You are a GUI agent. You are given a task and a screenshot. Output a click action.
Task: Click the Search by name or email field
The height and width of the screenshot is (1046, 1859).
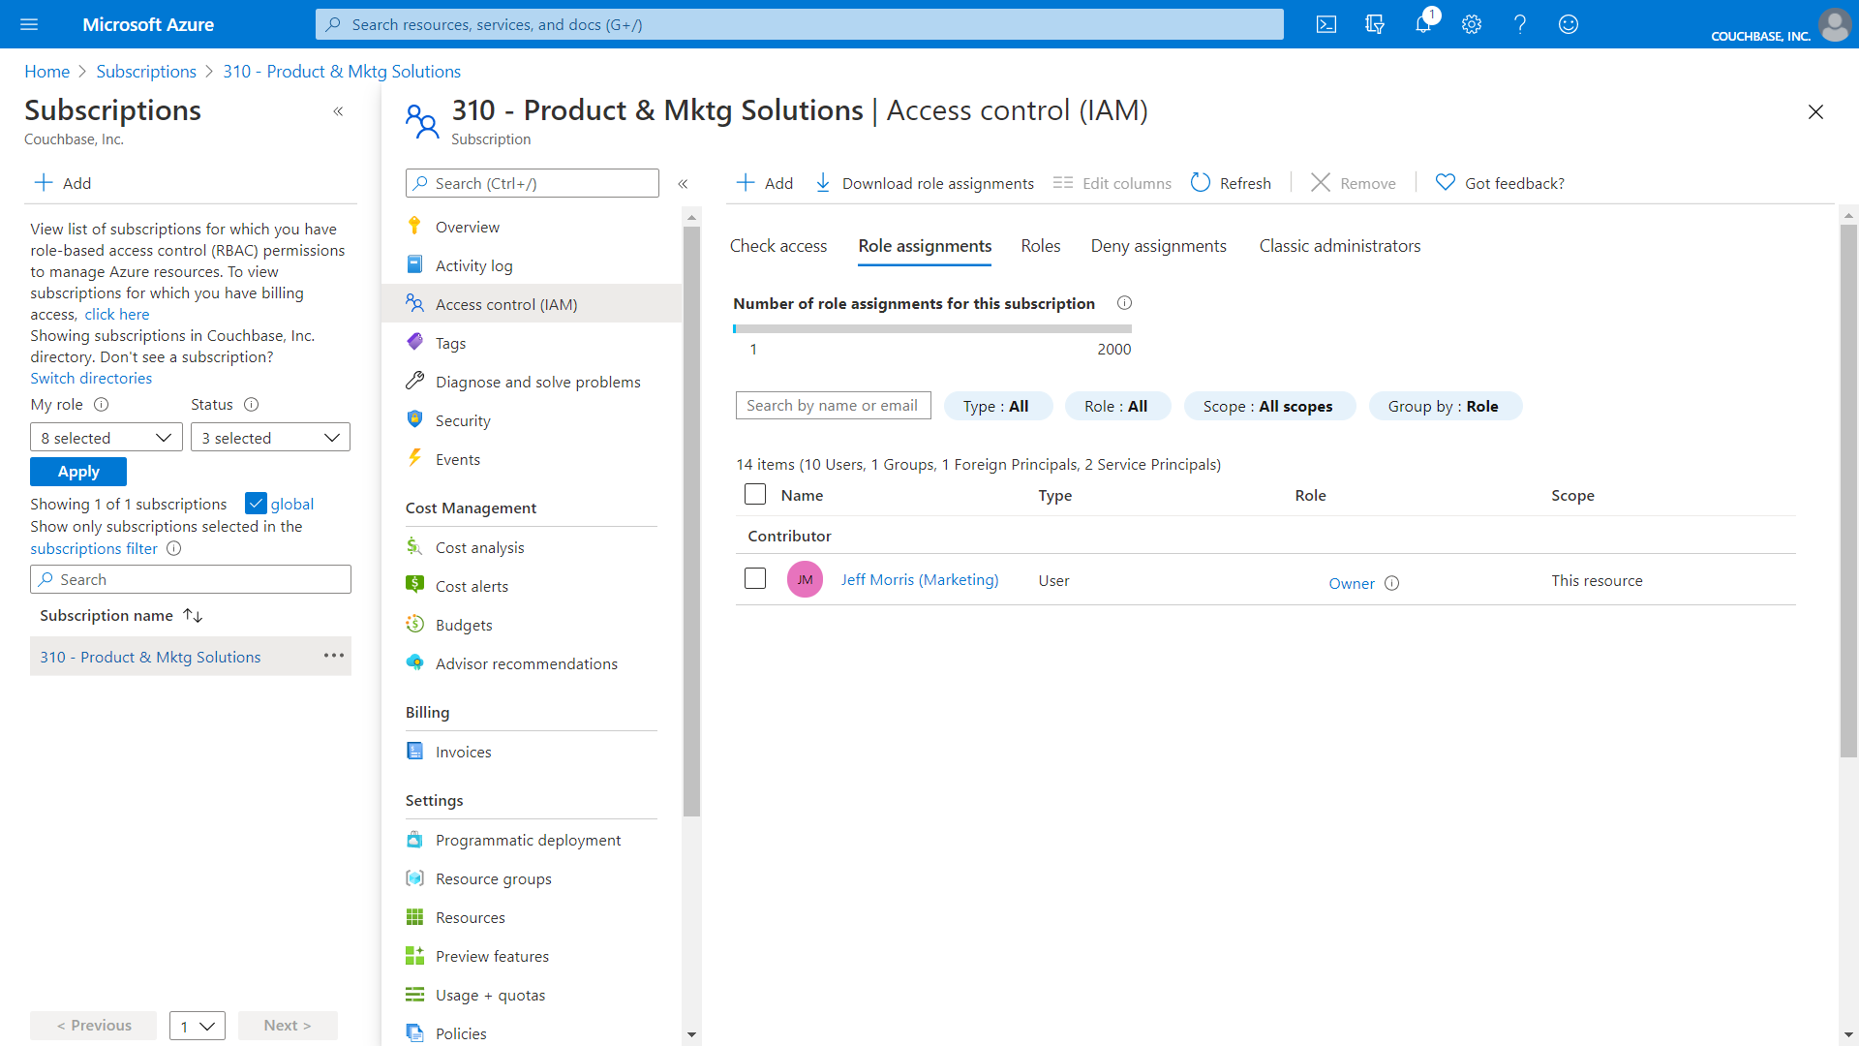[x=833, y=406]
